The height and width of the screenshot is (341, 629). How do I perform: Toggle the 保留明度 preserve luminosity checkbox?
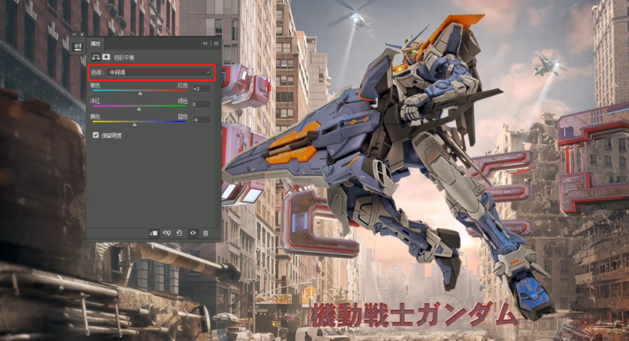pos(96,136)
